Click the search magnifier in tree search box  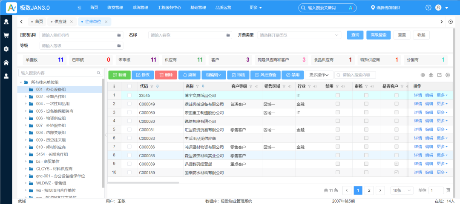click(x=98, y=73)
